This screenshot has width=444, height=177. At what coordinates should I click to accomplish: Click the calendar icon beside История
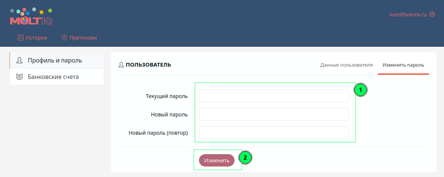[21, 37]
